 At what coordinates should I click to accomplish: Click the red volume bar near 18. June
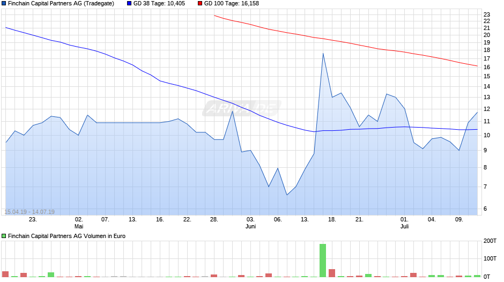[332, 273]
